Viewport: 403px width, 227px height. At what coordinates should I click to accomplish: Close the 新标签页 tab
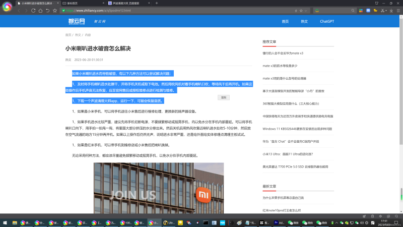point(103,3)
